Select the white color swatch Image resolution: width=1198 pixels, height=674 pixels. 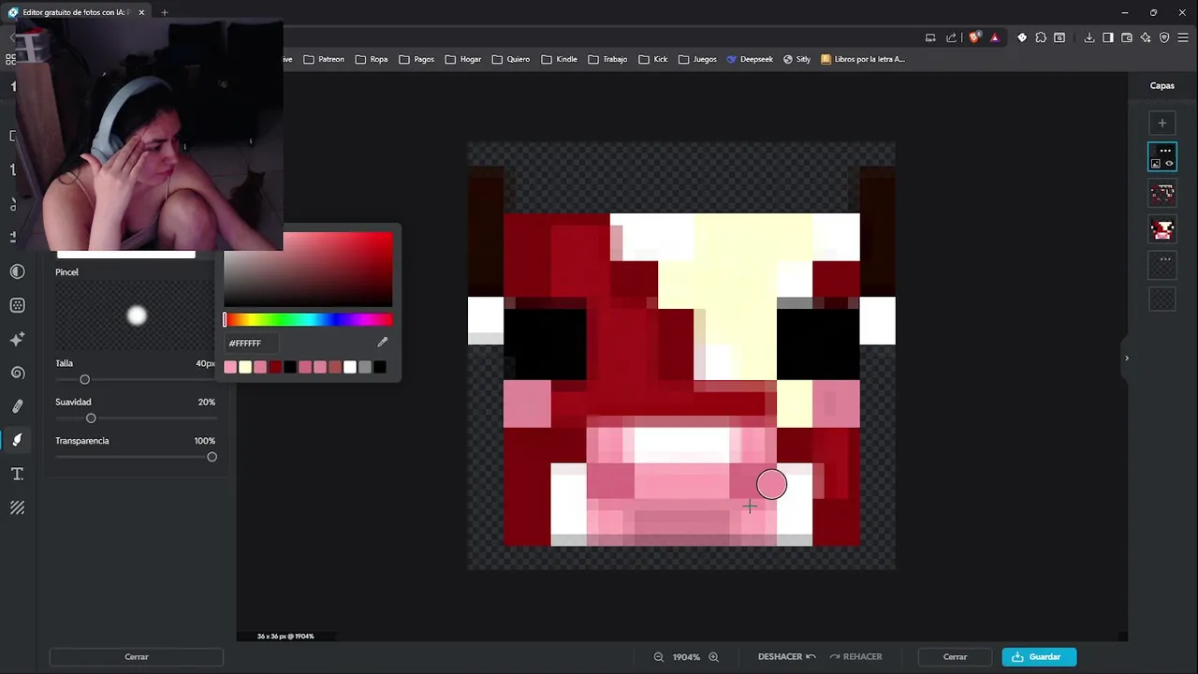(350, 367)
